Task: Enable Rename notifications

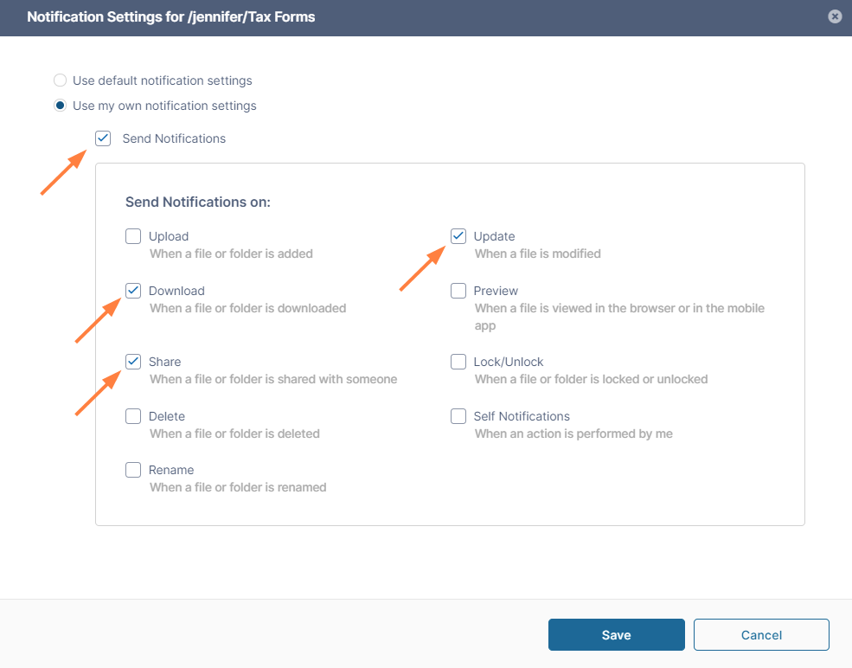Action: (x=133, y=469)
